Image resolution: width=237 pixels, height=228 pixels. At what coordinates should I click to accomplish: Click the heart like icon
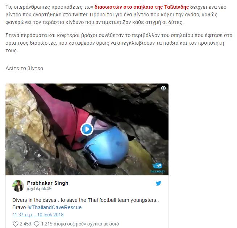click(16, 224)
